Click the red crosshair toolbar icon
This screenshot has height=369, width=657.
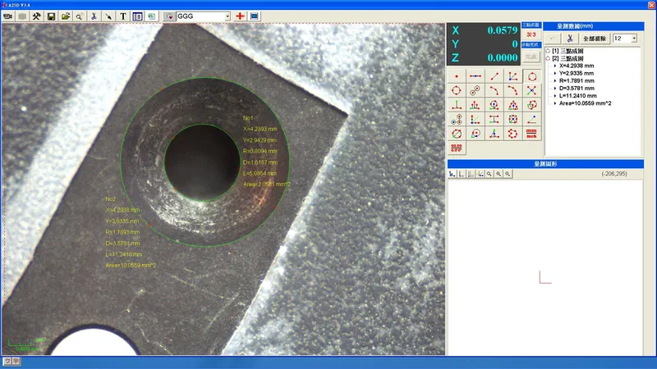pyautogui.click(x=240, y=16)
